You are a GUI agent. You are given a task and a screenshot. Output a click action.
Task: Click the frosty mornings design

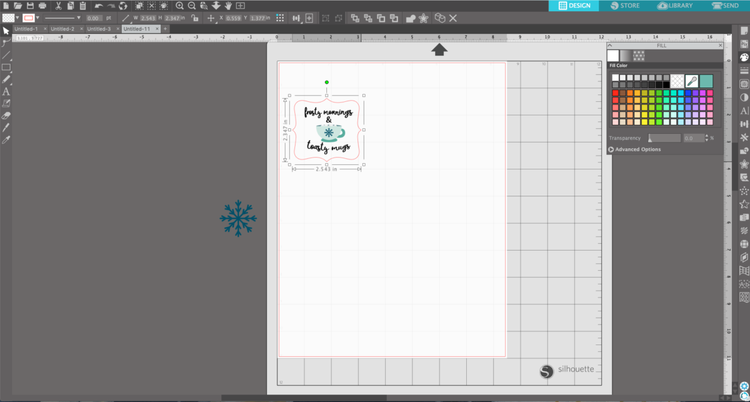tap(327, 130)
